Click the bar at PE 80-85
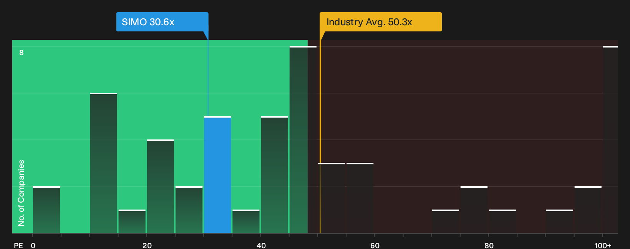 click(502, 221)
